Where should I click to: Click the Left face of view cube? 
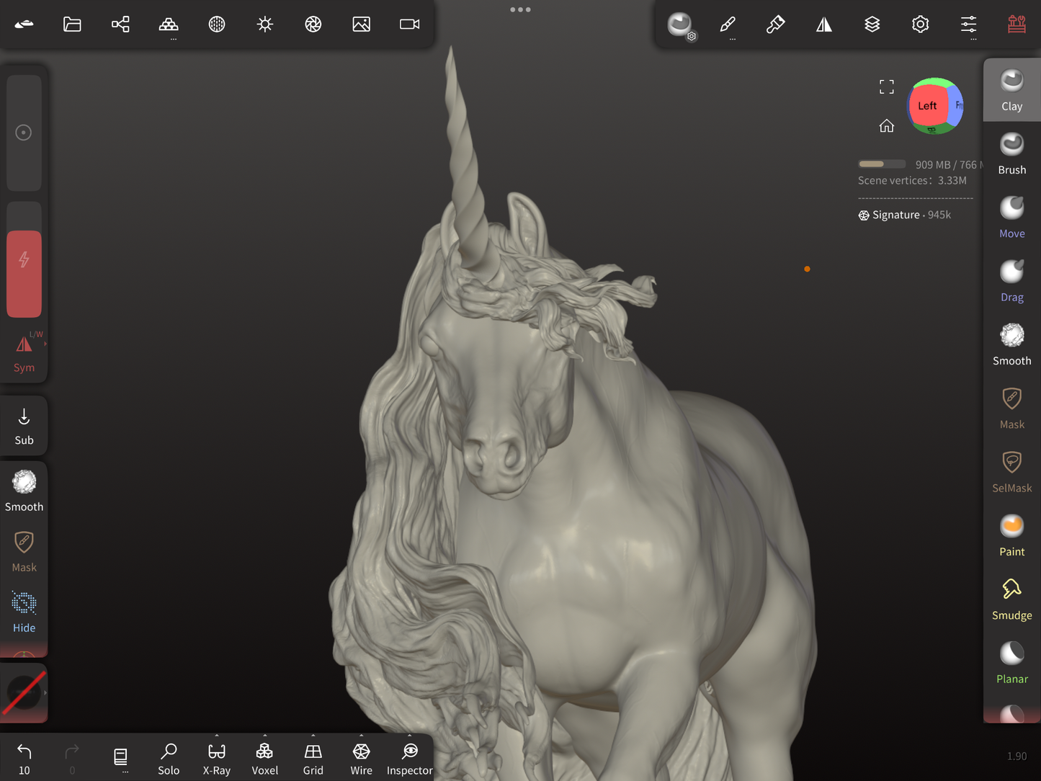[x=926, y=106]
